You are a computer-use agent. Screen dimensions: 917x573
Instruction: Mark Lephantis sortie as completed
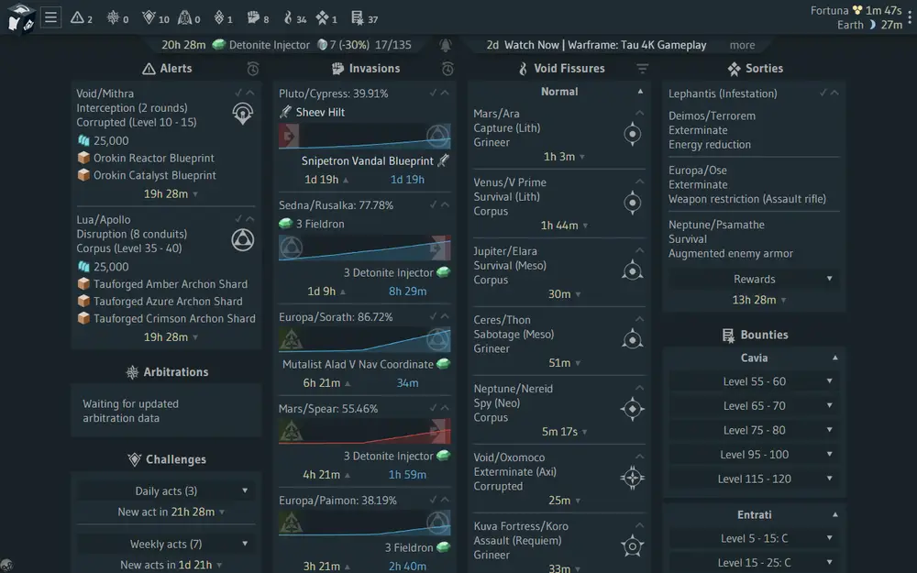[x=823, y=93]
